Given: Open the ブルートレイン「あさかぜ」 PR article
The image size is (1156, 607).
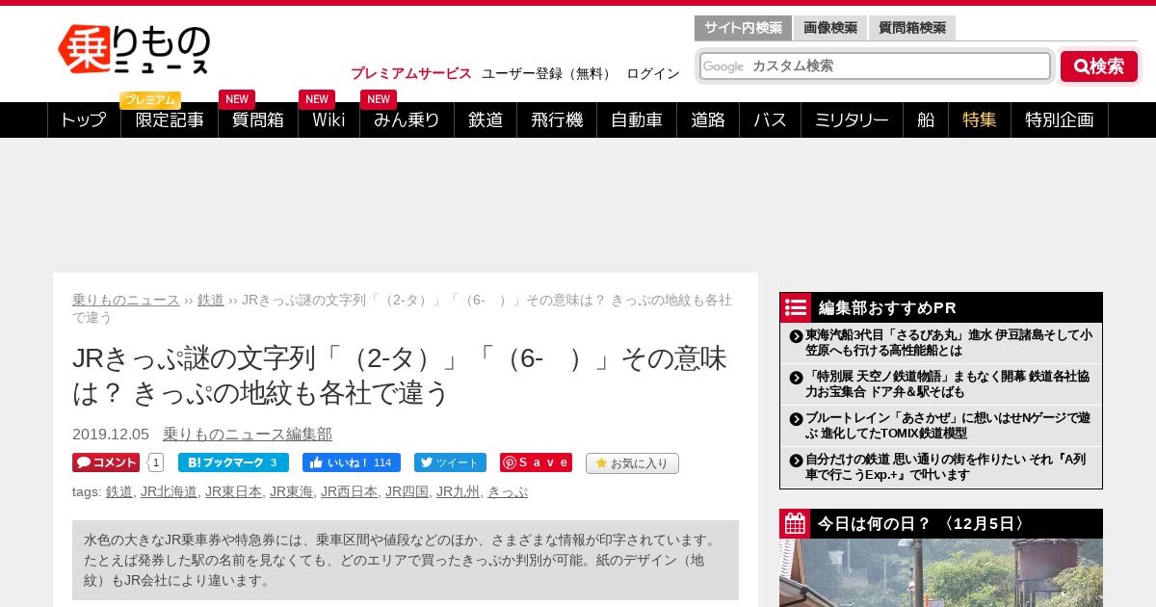Looking at the screenshot, I should pyautogui.click(x=948, y=426).
